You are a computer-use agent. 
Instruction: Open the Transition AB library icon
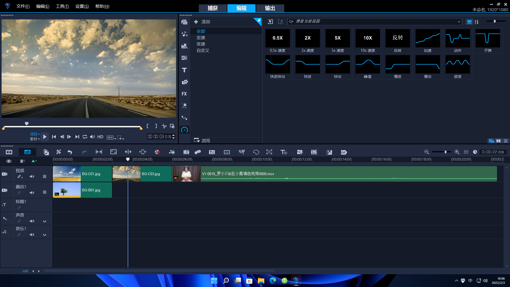click(x=184, y=58)
